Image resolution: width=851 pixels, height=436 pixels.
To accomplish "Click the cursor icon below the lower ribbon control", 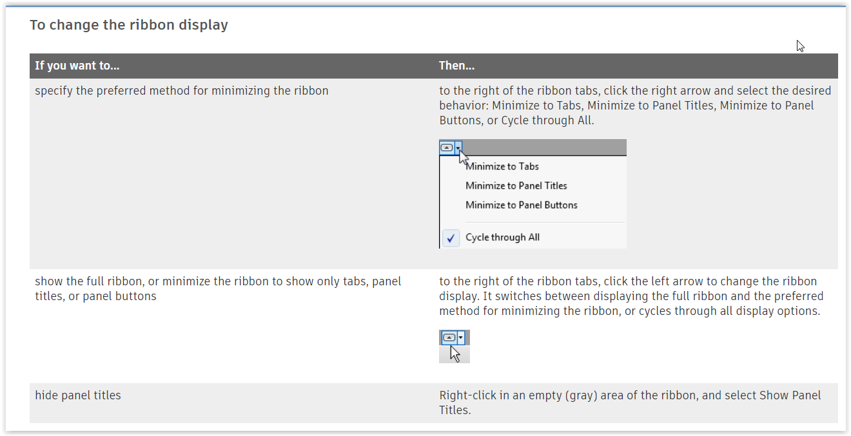I will point(454,352).
